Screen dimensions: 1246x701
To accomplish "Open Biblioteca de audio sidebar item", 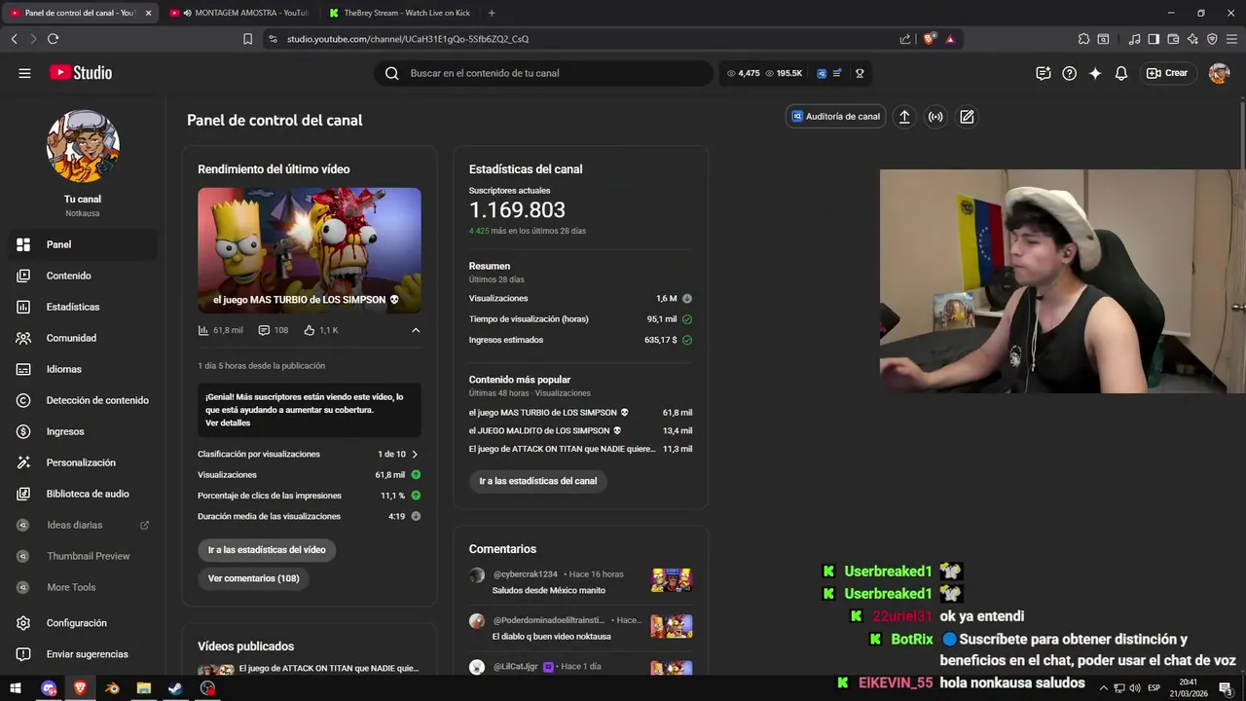I will (x=83, y=494).
